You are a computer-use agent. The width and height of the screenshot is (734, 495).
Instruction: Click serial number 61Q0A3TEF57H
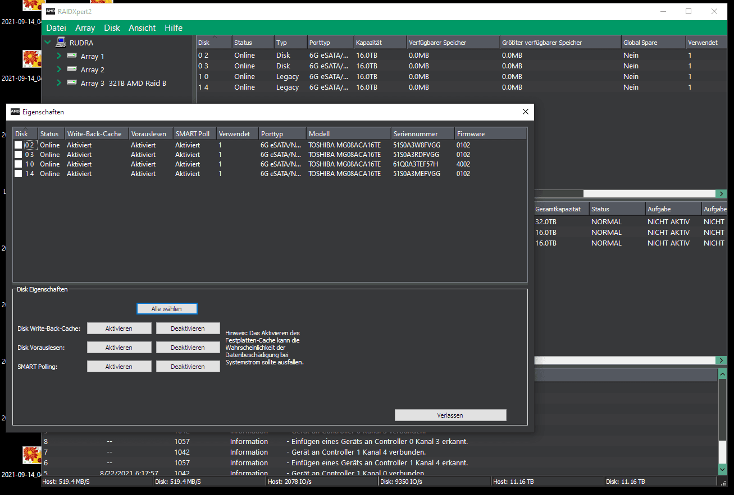point(416,164)
